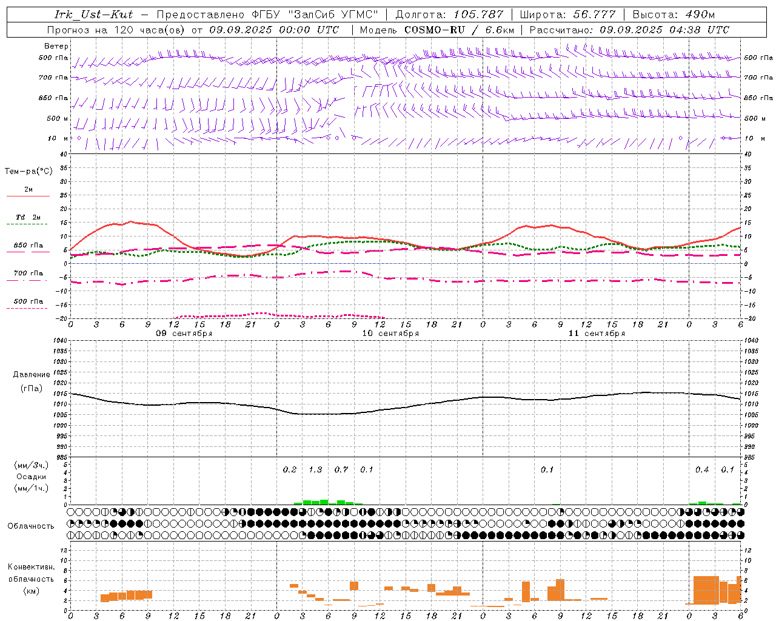
Task: Click the 0.7 precipitation amount
Action: coord(341,469)
